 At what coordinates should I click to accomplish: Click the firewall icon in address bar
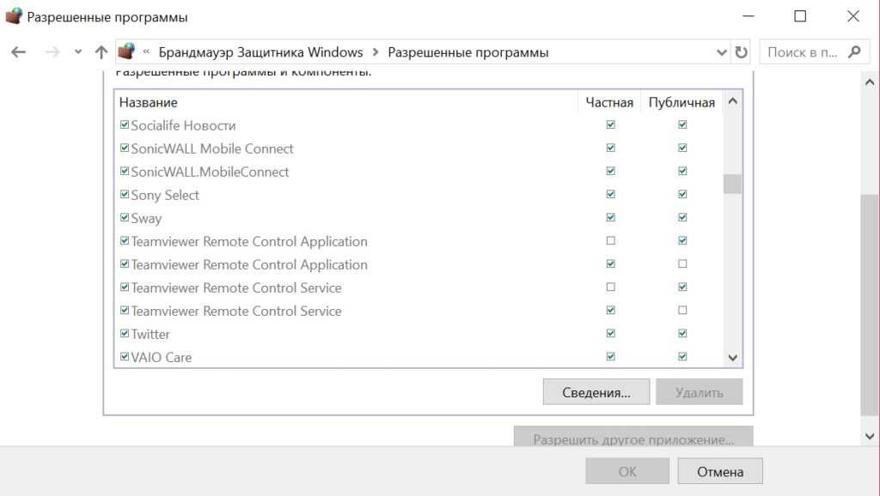coord(126,52)
